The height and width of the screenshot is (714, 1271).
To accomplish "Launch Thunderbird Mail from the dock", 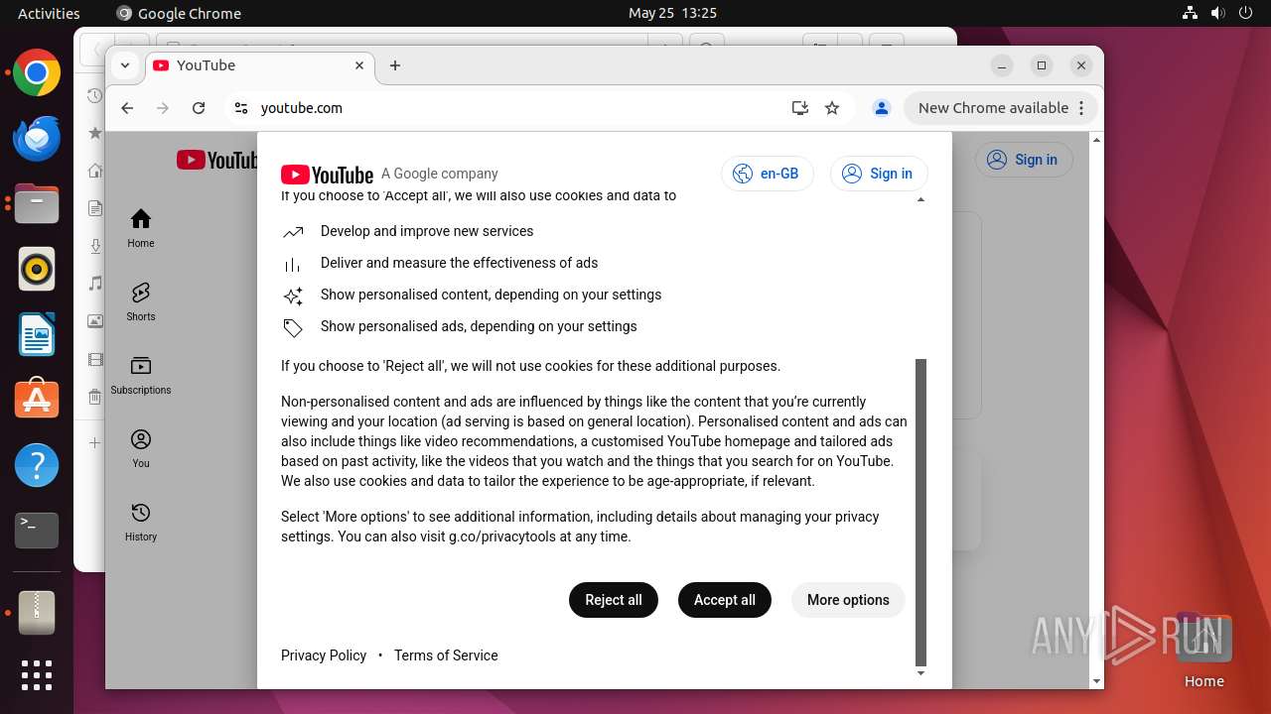I will [x=37, y=139].
